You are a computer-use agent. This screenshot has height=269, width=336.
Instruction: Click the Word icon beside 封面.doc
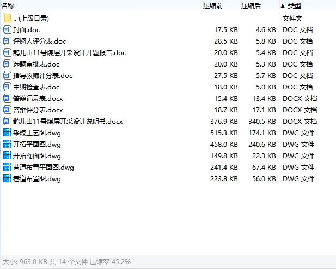7,29
